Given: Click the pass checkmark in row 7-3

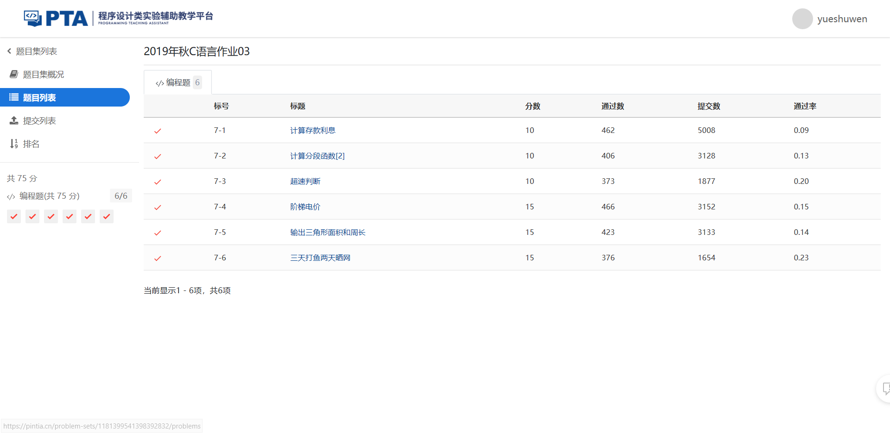Looking at the screenshot, I should coord(158,182).
